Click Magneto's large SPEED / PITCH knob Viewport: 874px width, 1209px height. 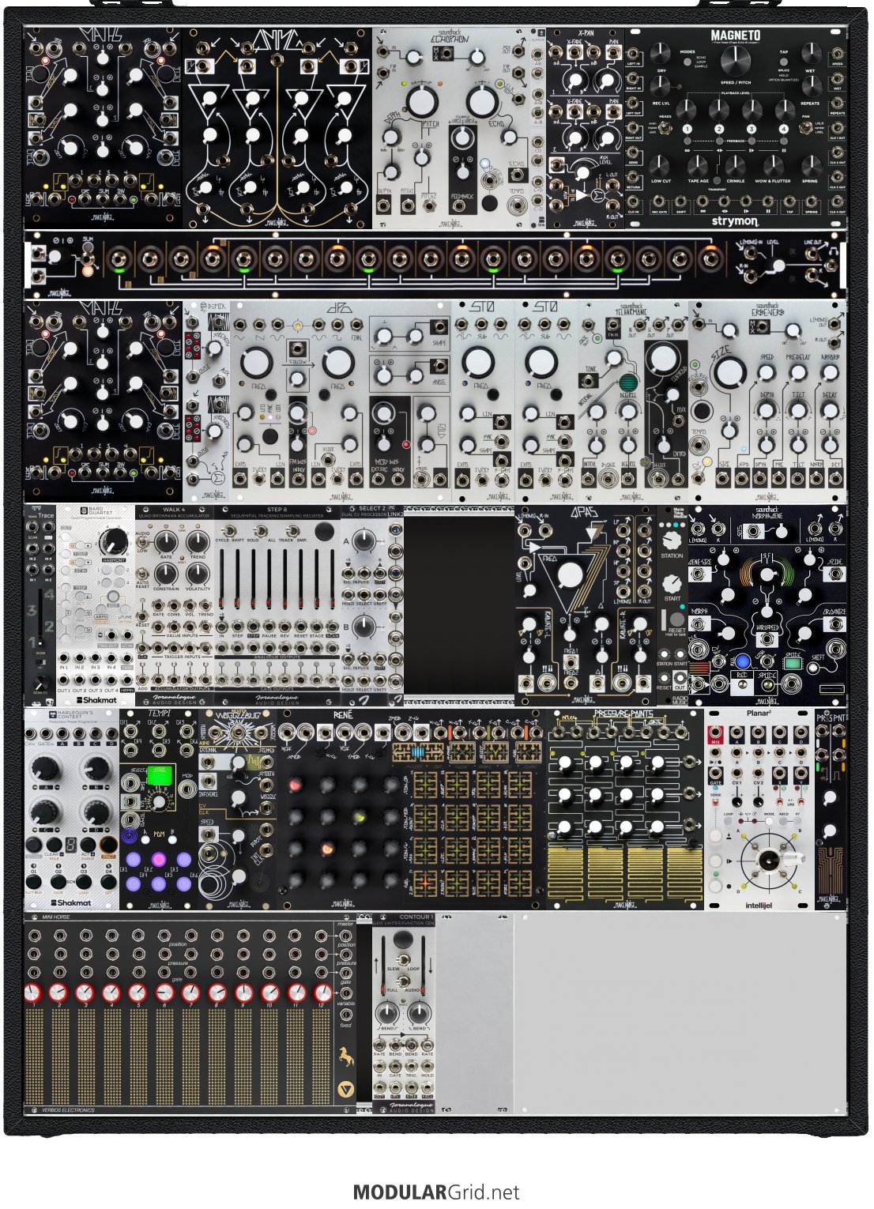coord(735,60)
